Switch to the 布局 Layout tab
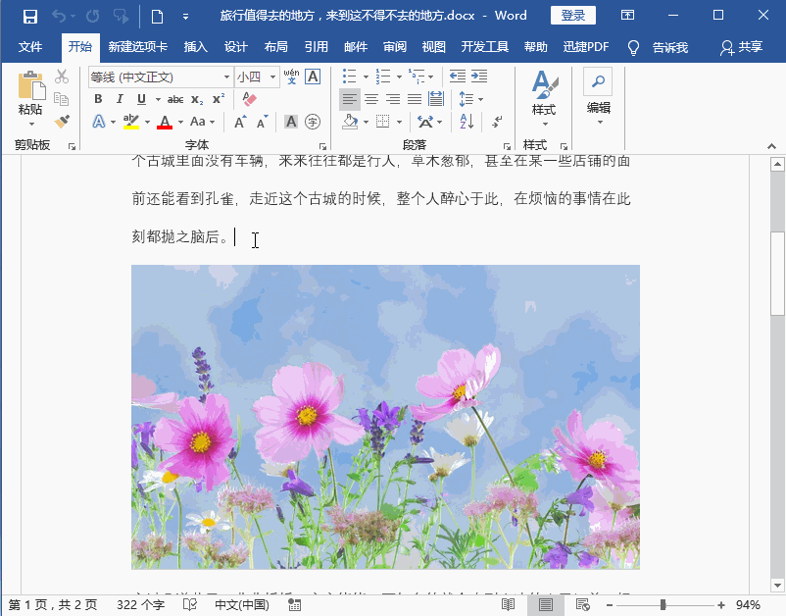Image resolution: width=786 pixels, height=616 pixels. 275,47
